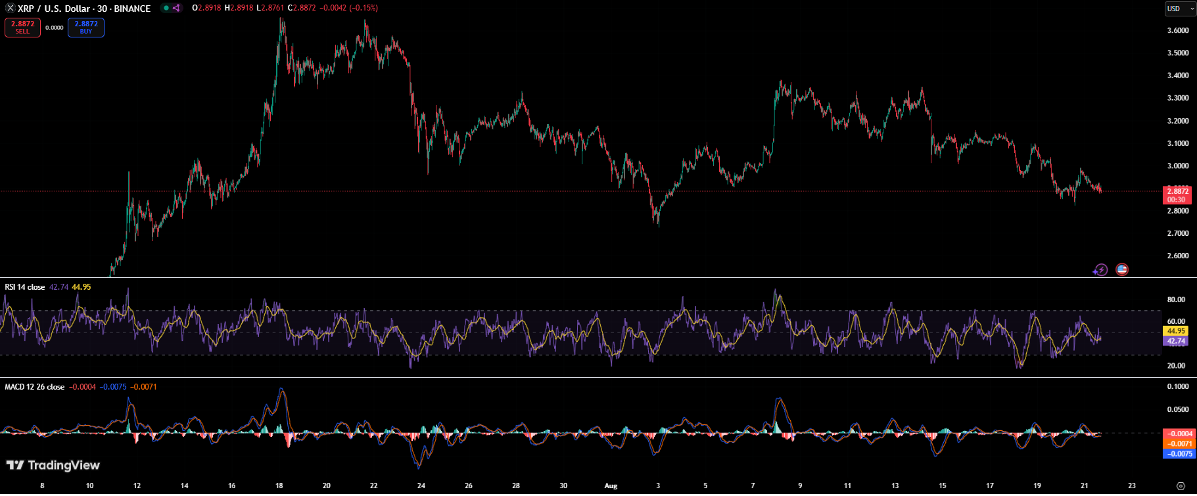Click the XRP coin logo icon
This screenshot has width=1197, height=496.
point(10,8)
